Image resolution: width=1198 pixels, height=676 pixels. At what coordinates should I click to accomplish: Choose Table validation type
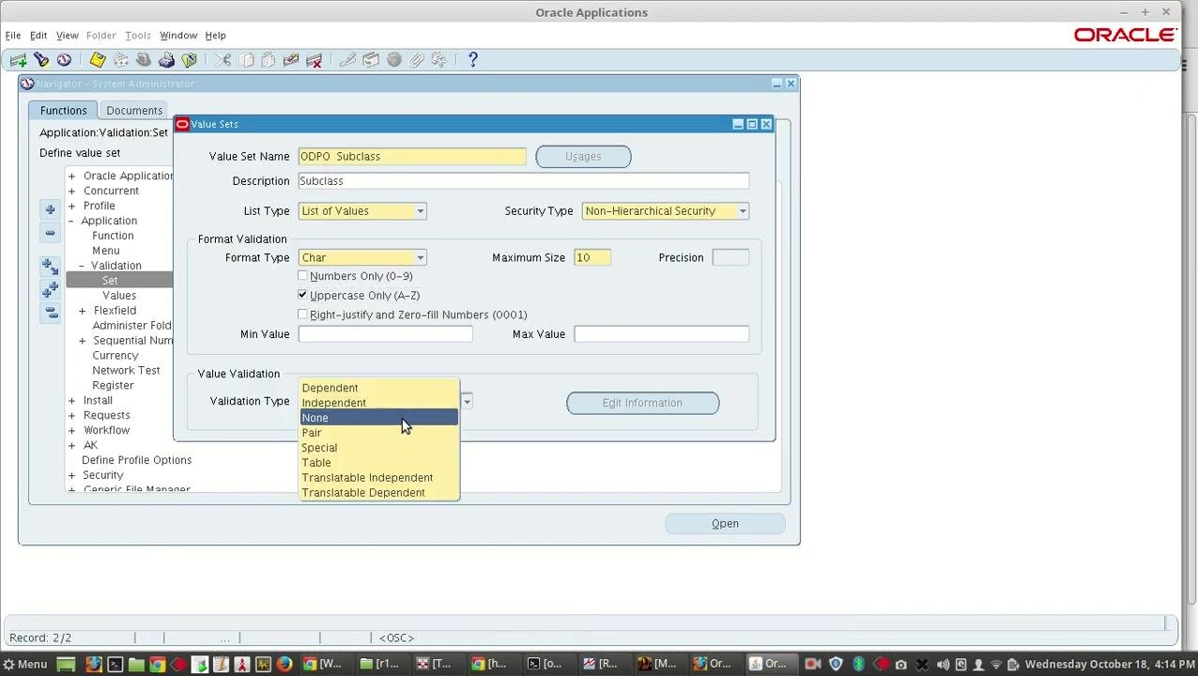[x=379, y=463]
